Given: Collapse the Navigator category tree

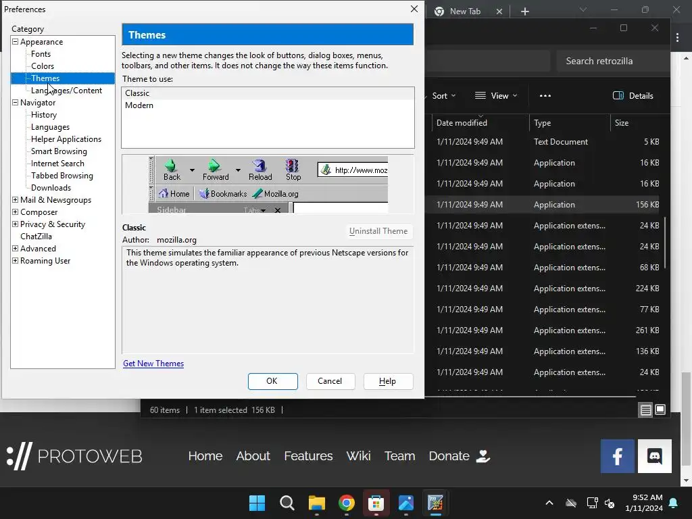Looking at the screenshot, I should coord(15,103).
